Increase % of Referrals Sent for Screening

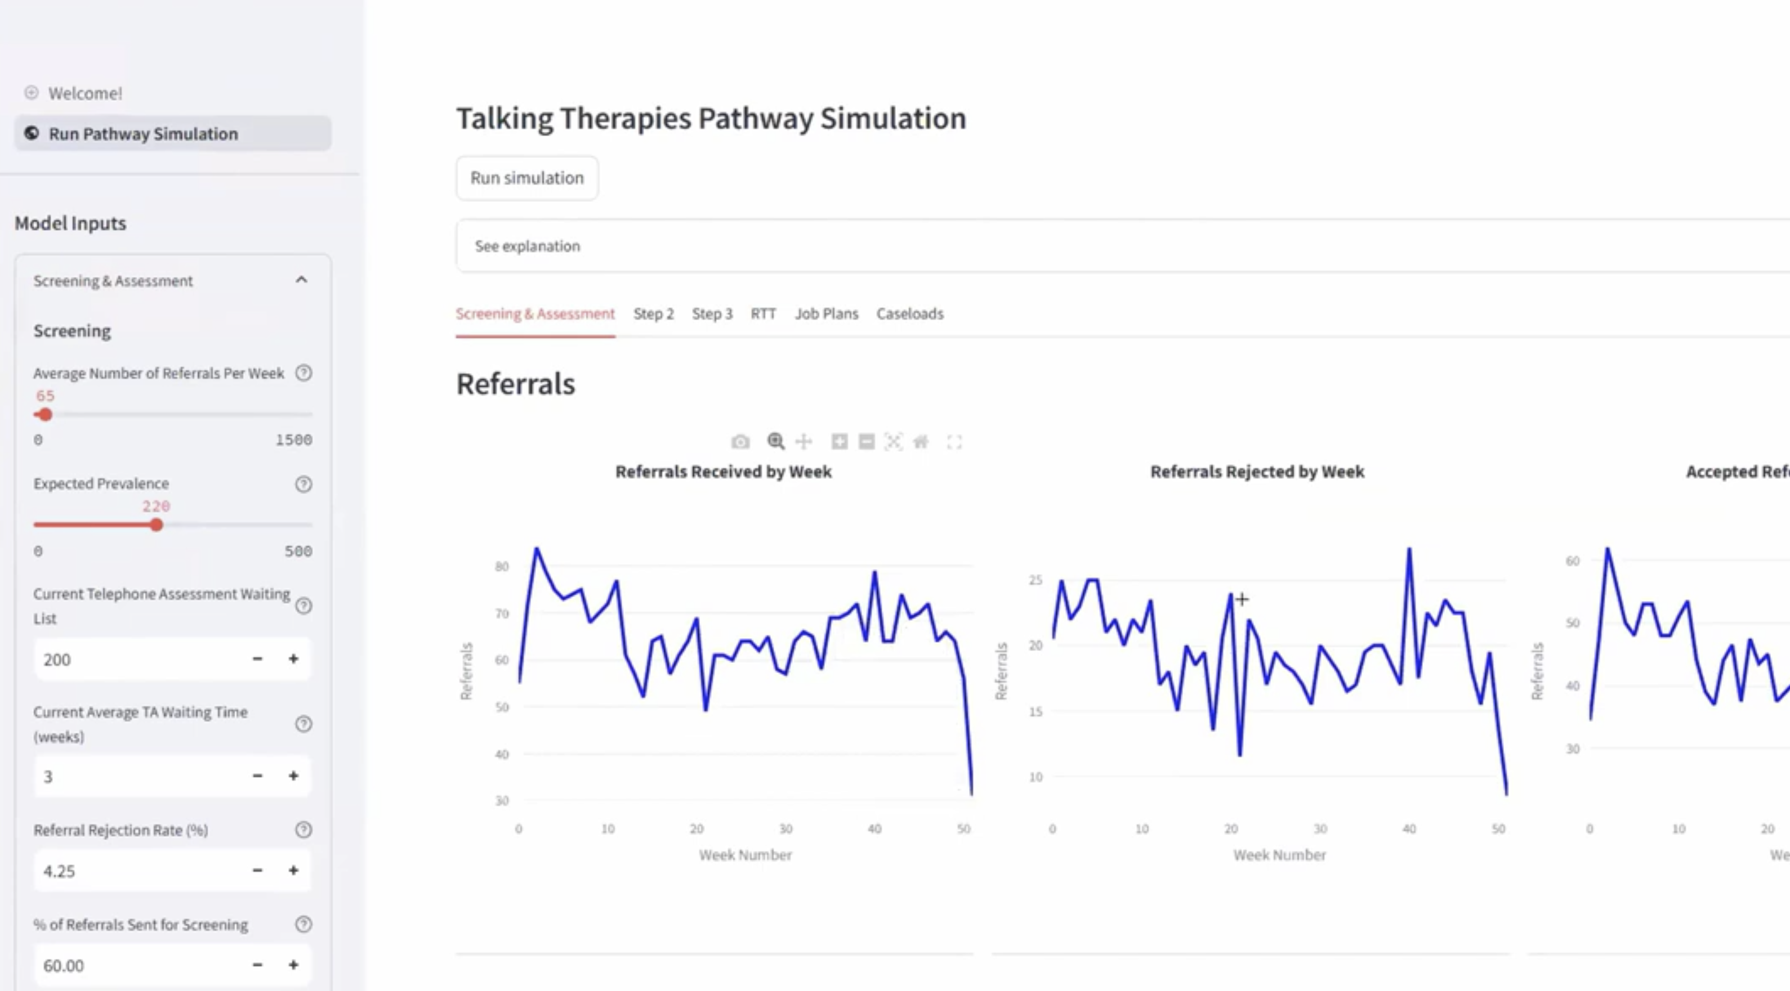[293, 965]
